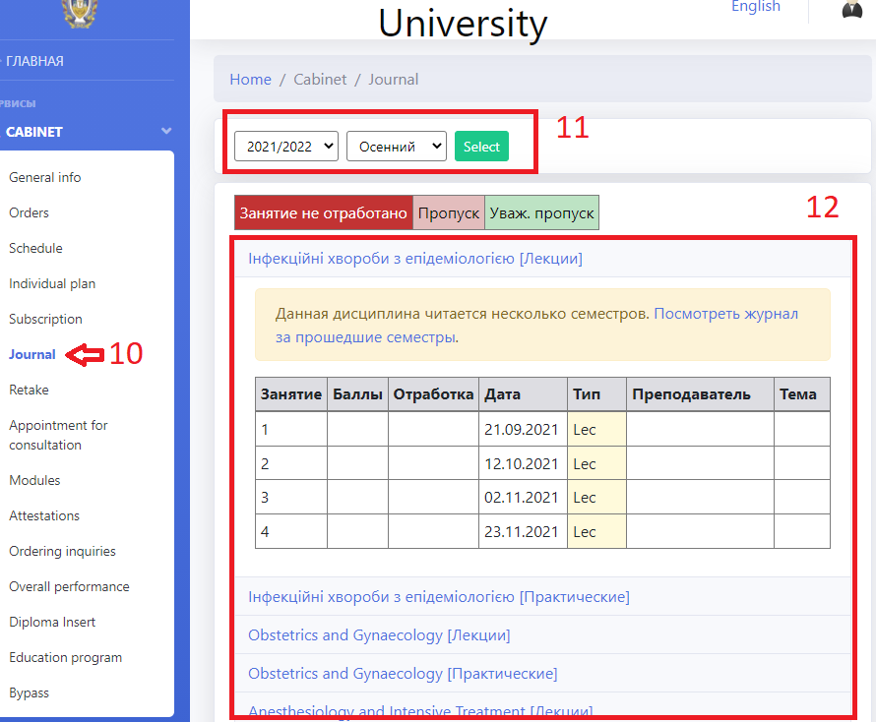Viewport: 876px width, 722px height.
Task: Go to Home breadcrumb link
Action: (x=250, y=80)
